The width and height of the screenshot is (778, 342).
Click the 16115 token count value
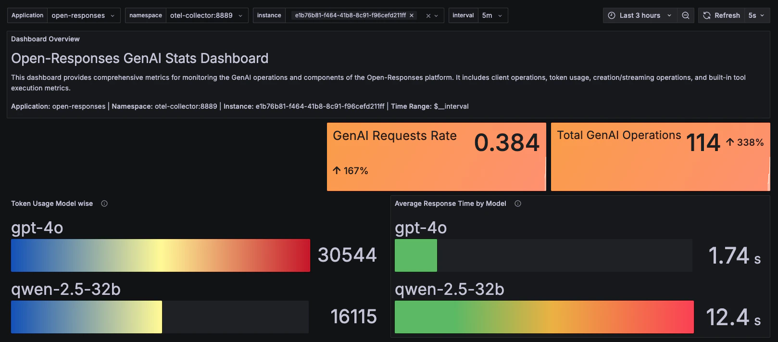point(354,317)
